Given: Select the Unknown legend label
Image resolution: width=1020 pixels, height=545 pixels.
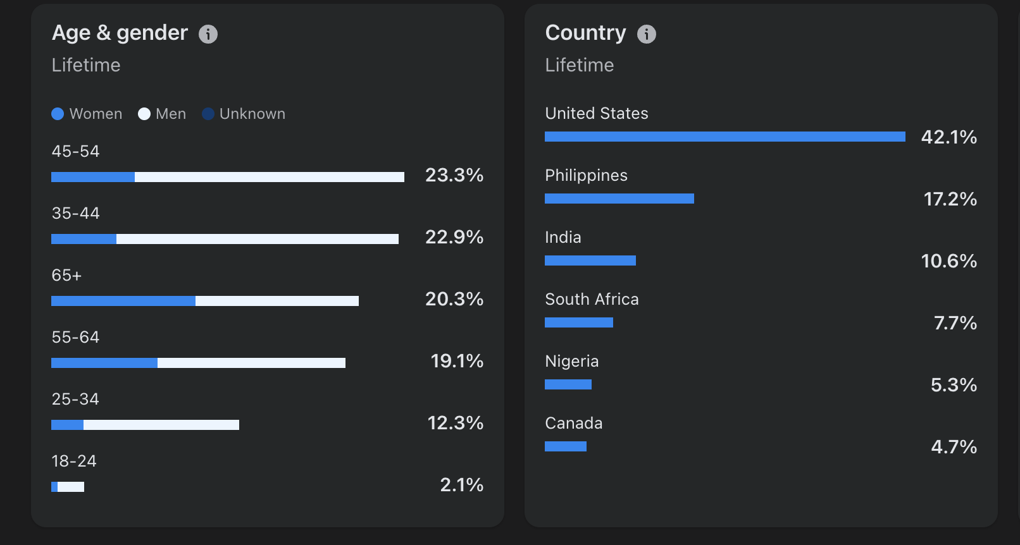Looking at the screenshot, I should 252,114.
